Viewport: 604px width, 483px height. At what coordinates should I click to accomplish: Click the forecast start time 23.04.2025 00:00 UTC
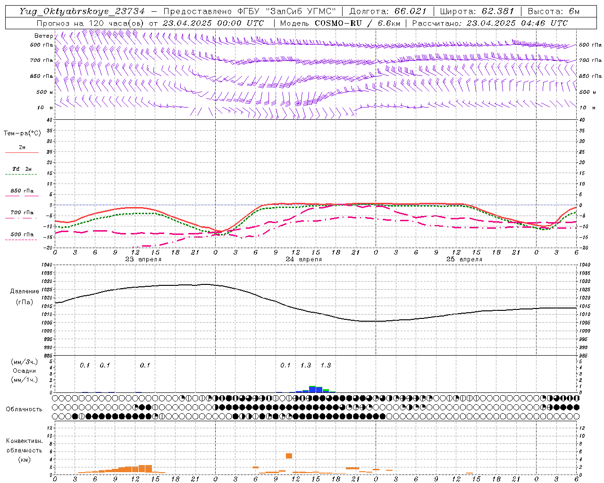[213, 23]
